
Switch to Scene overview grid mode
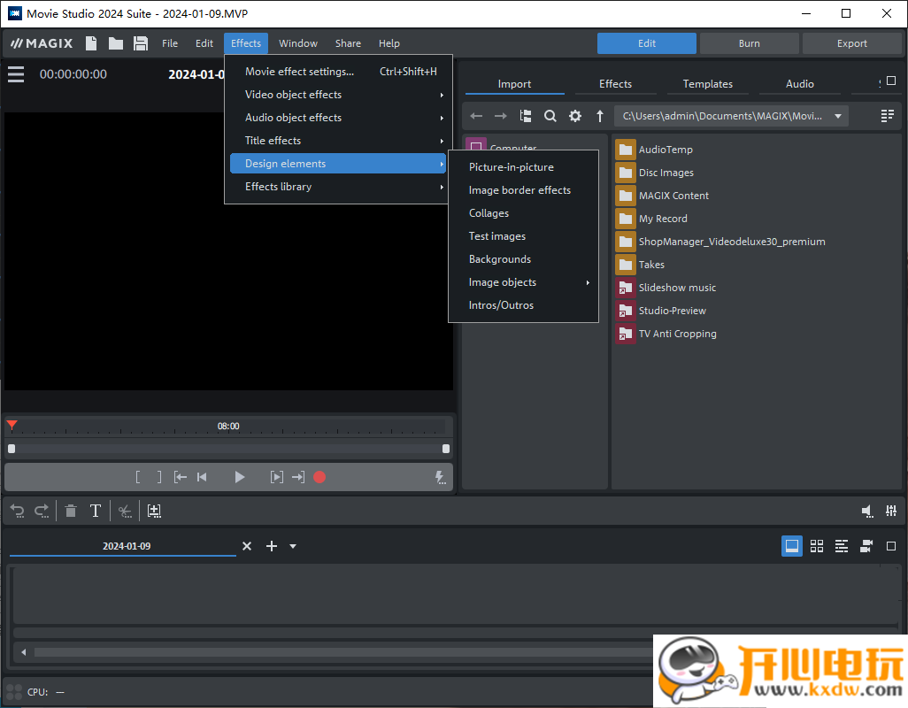click(817, 546)
